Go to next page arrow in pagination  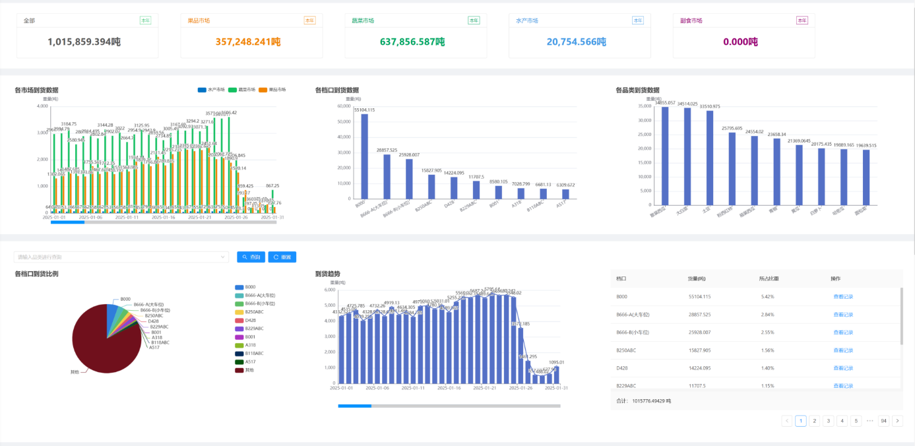click(897, 421)
